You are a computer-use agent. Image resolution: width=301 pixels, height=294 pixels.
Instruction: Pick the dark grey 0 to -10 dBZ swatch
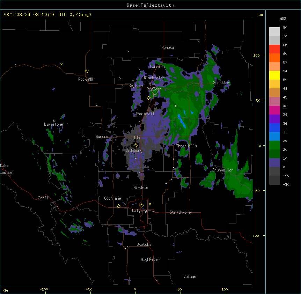tap(274, 171)
